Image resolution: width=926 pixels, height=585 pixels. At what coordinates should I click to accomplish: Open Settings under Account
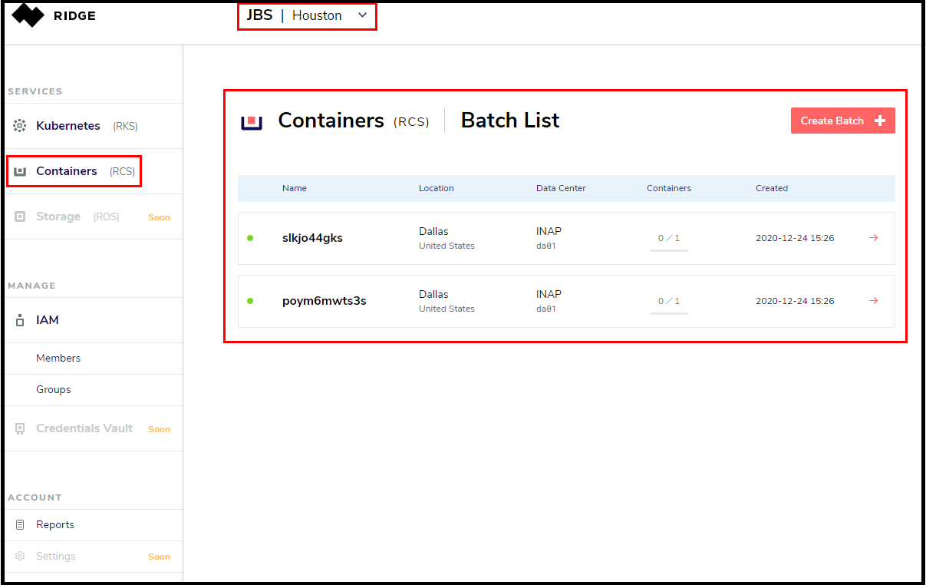94,557
